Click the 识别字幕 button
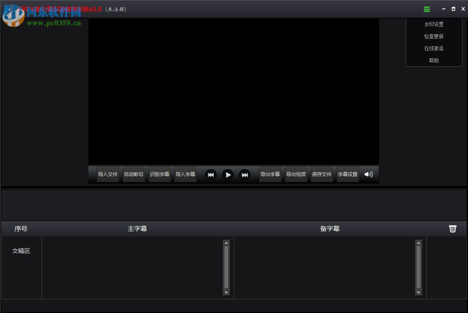 pos(159,174)
